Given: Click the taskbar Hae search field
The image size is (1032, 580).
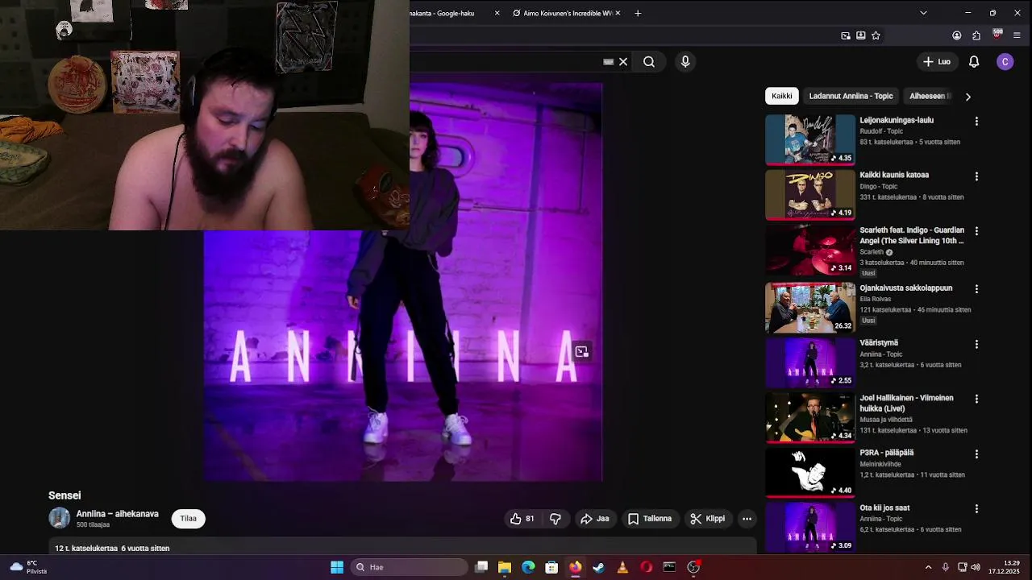Looking at the screenshot, I should click(410, 567).
